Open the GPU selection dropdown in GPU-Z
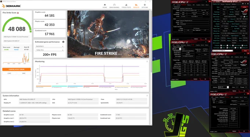This screenshot has width=250, height=137. tap(222, 51)
